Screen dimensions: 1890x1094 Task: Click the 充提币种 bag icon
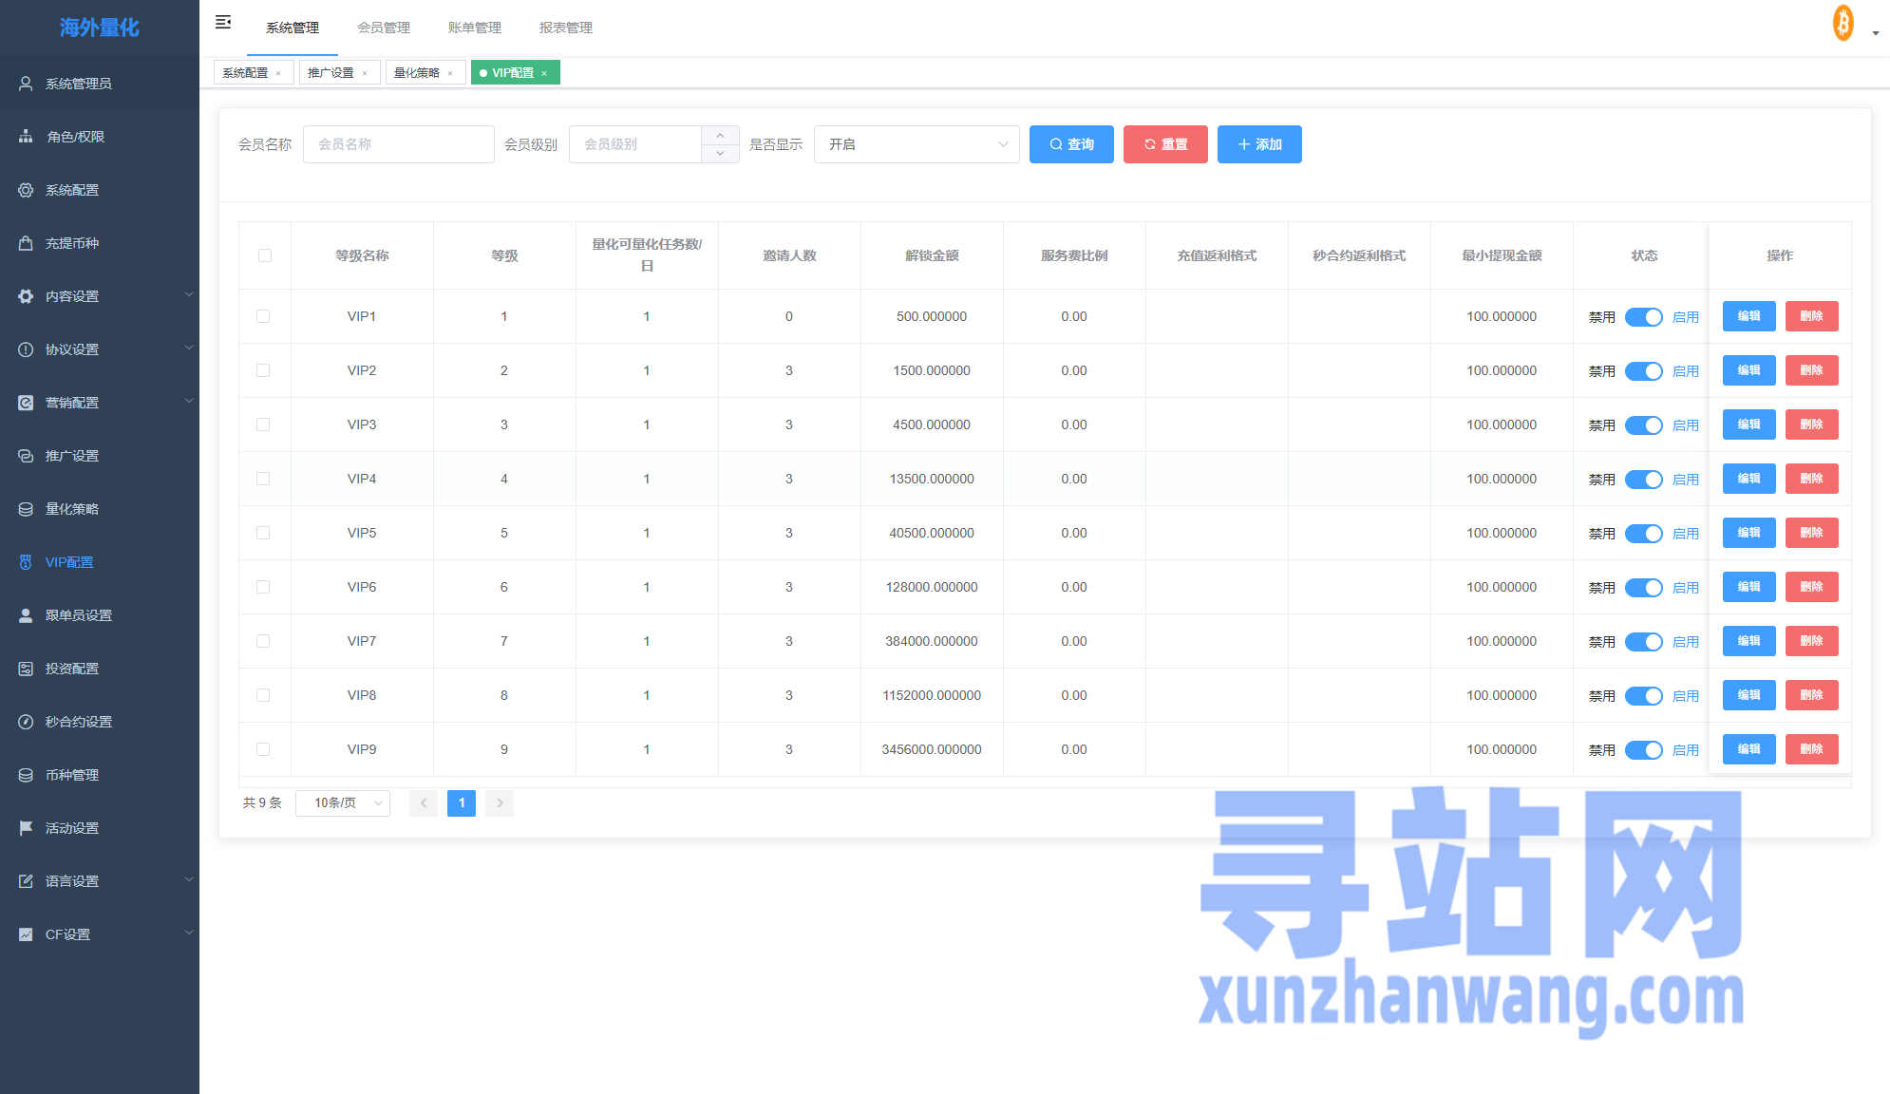pos(26,243)
